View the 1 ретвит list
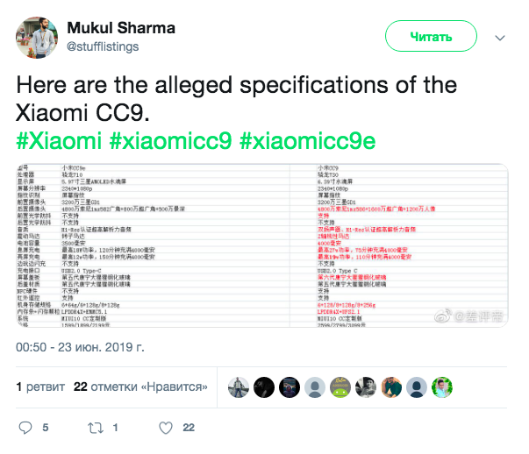Screen dimensions: 529x454 pyautogui.click(x=40, y=387)
